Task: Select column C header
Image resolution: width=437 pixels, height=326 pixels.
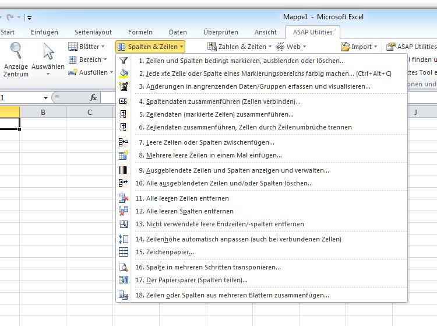Action: click(90, 112)
